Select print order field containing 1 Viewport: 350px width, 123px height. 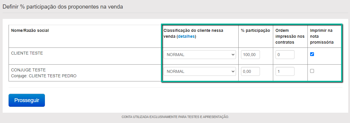coord(285,71)
